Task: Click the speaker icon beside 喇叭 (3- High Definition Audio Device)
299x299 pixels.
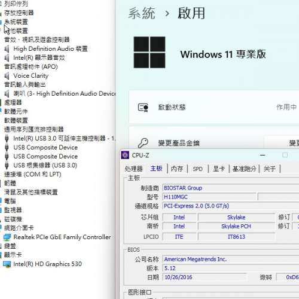Action: (x=7, y=93)
